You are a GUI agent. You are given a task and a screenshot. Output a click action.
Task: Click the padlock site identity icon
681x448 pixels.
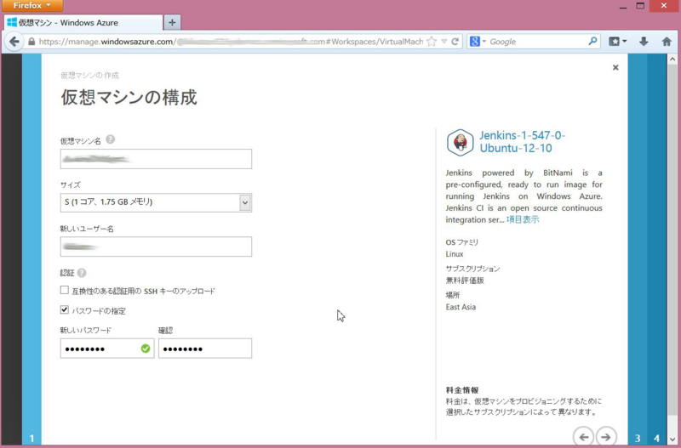click(31, 42)
